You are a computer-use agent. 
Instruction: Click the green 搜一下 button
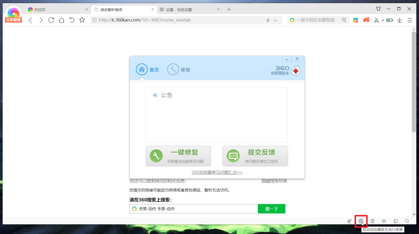(272, 209)
